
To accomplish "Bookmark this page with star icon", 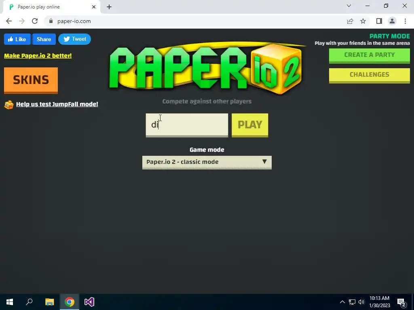I will [x=363, y=21].
